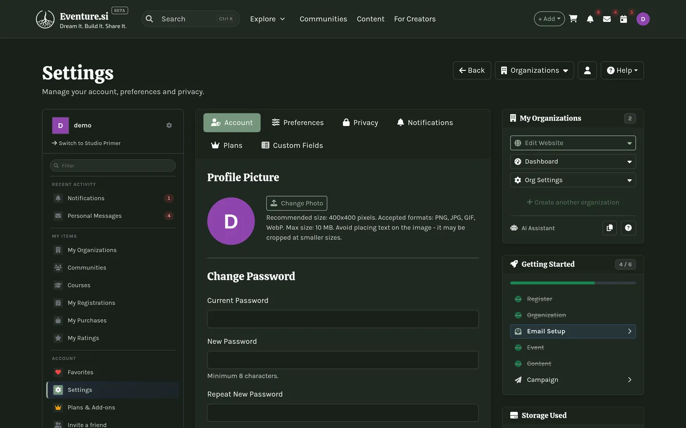The image size is (686, 428).
Task: Click the gear icon beside demo
Action: tap(169, 126)
